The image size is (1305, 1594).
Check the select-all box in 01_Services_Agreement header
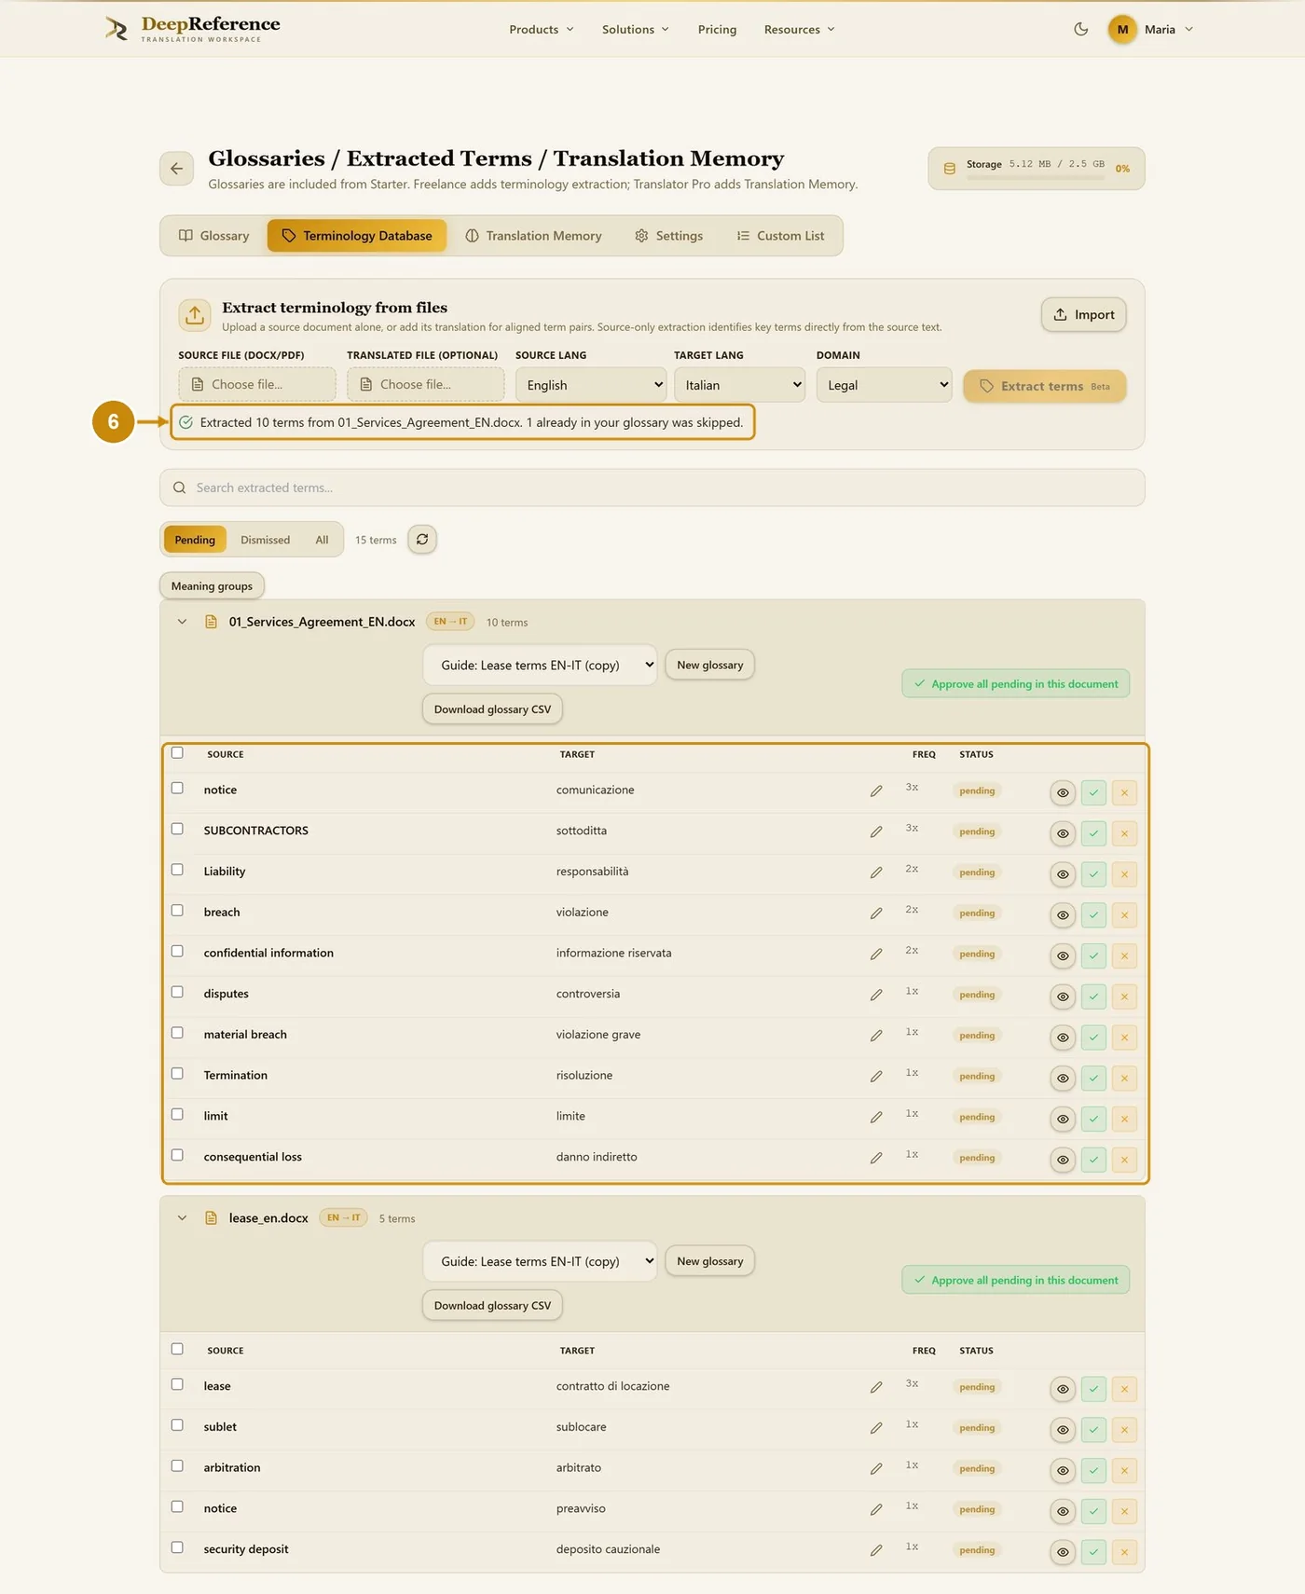pos(177,753)
